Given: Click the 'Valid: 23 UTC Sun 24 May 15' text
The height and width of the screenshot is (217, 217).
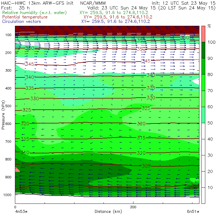Looking at the screenshot, I should [x=121, y=8].
